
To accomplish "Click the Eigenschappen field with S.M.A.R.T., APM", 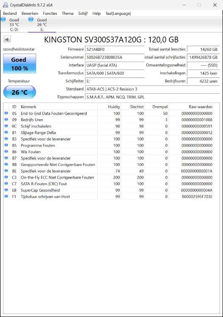I will point(152,97).
